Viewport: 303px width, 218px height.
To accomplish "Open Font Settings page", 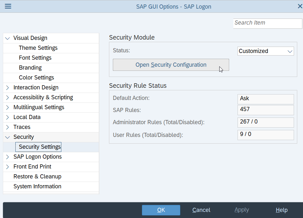I will pyautogui.click(x=35, y=58).
